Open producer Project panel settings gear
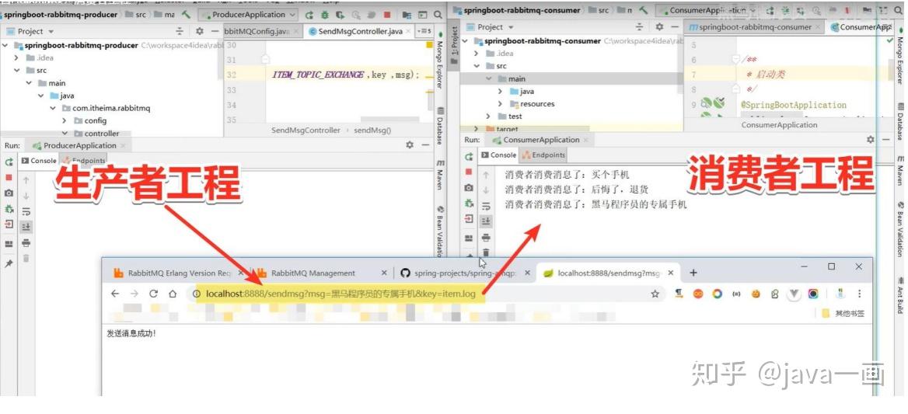This screenshot has height=414, width=908. point(199,31)
